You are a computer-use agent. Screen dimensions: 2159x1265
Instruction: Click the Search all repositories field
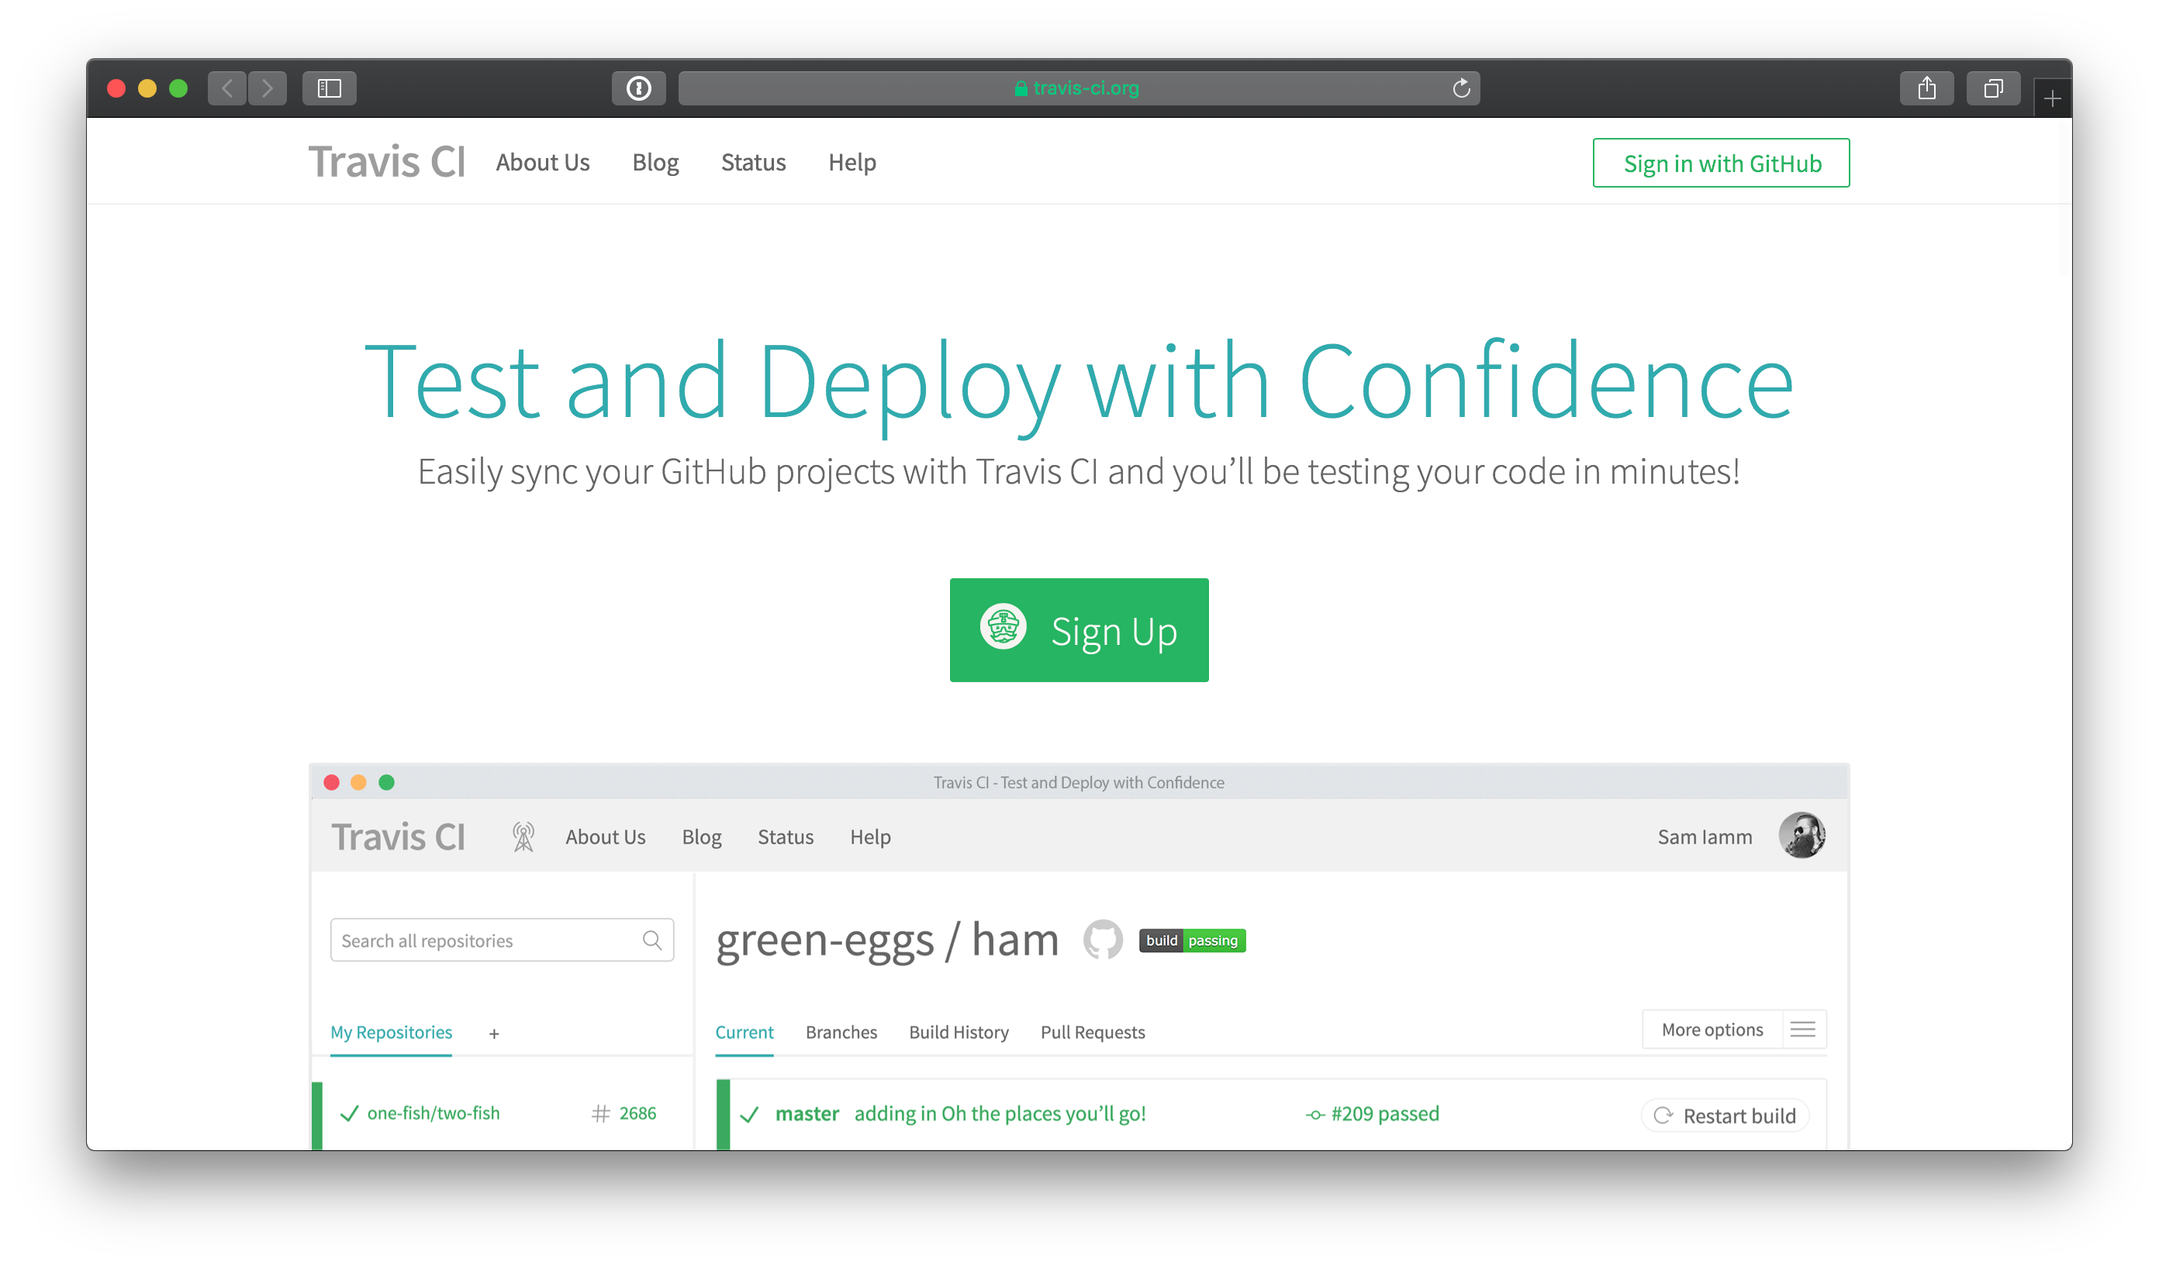(501, 939)
